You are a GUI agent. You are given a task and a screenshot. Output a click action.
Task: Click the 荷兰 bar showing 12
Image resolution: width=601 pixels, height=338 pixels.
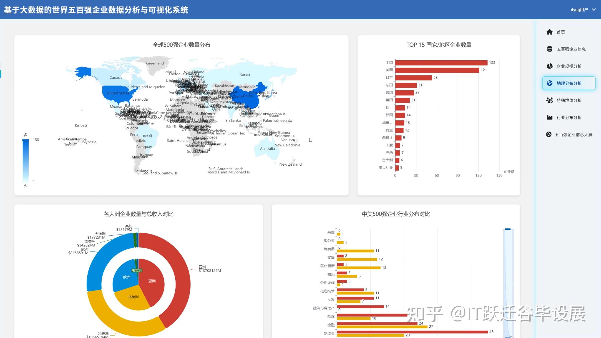click(x=399, y=130)
